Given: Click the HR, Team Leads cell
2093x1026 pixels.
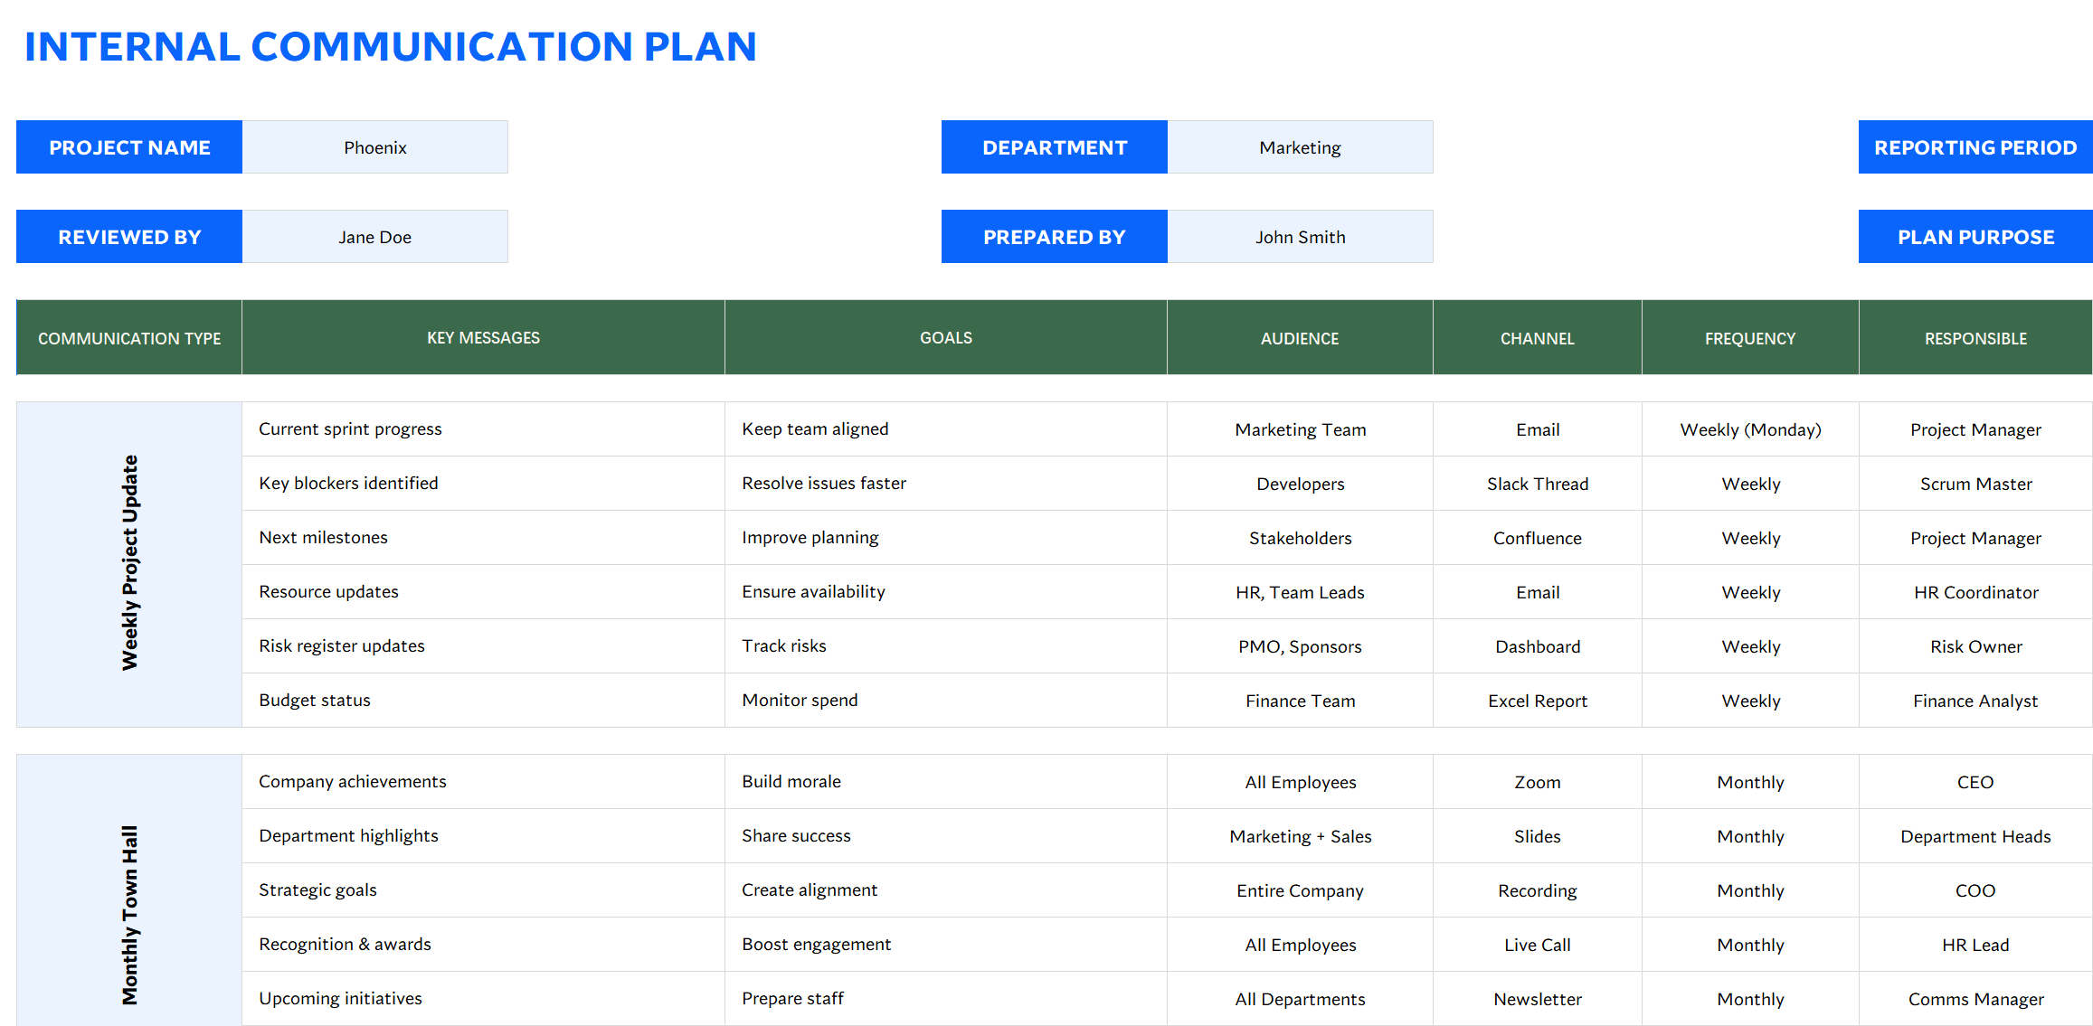Looking at the screenshot, I should pos(1301,592).
